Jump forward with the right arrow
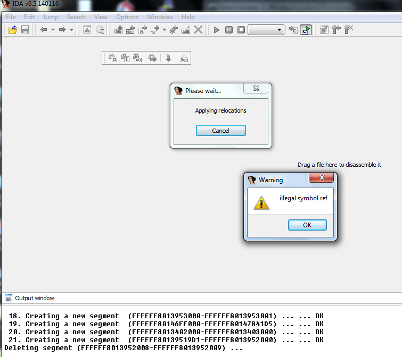The width and height of the screenshot is (402, 357). coord(62,30)
